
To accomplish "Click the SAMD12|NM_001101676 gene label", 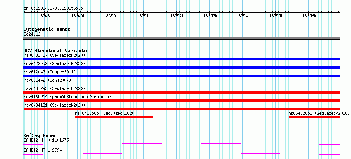I will (x=46, y=140).
